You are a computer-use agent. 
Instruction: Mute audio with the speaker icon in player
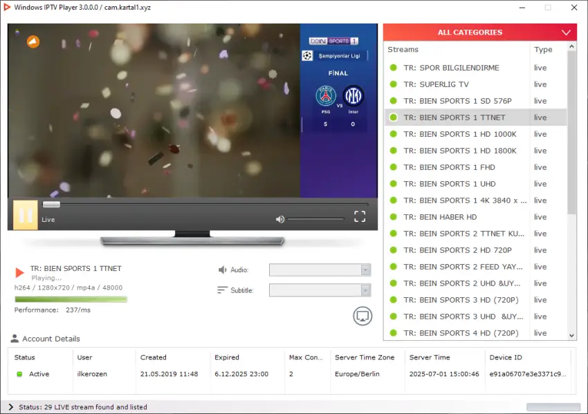point(280,219)
